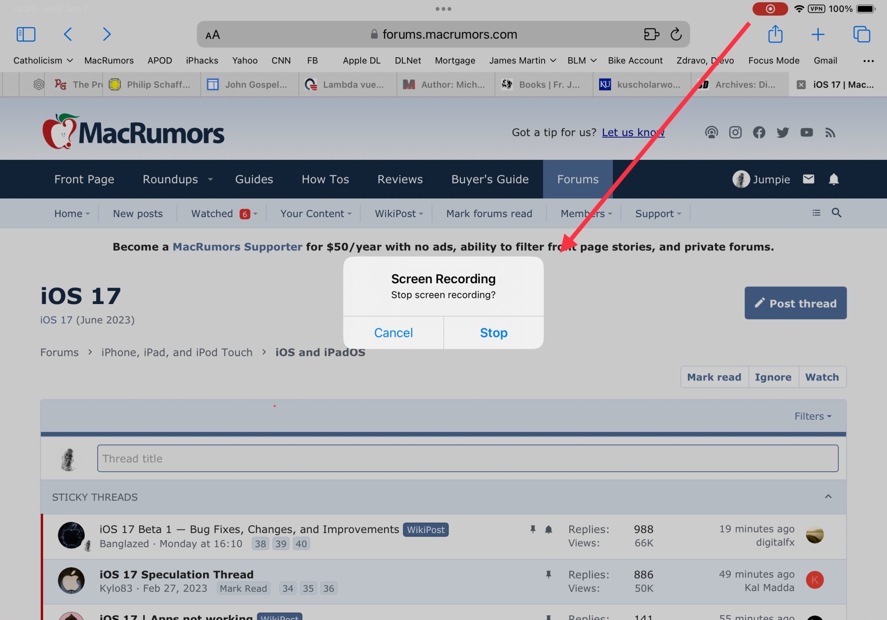Open MacRumors Twitter icon link
Image resolution: width=887 pixels, height=620 pixels.
(783, 133)
